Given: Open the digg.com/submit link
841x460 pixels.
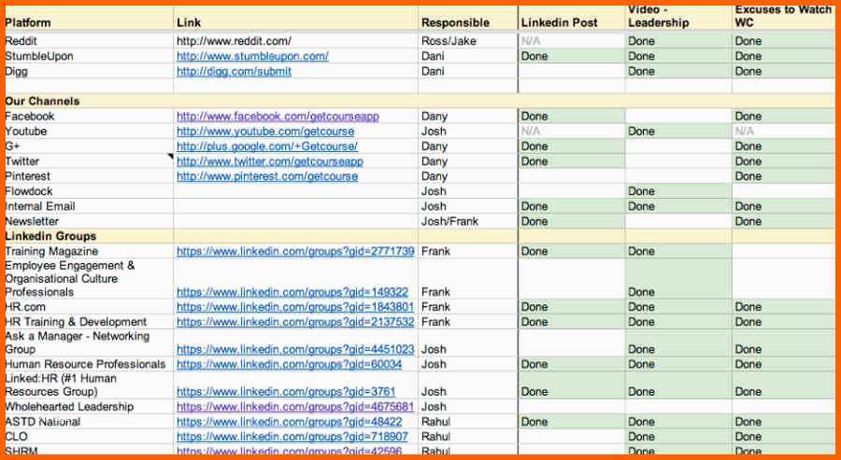Looking at the screenshot, I should pyautogui.click(x=234, y=71).
